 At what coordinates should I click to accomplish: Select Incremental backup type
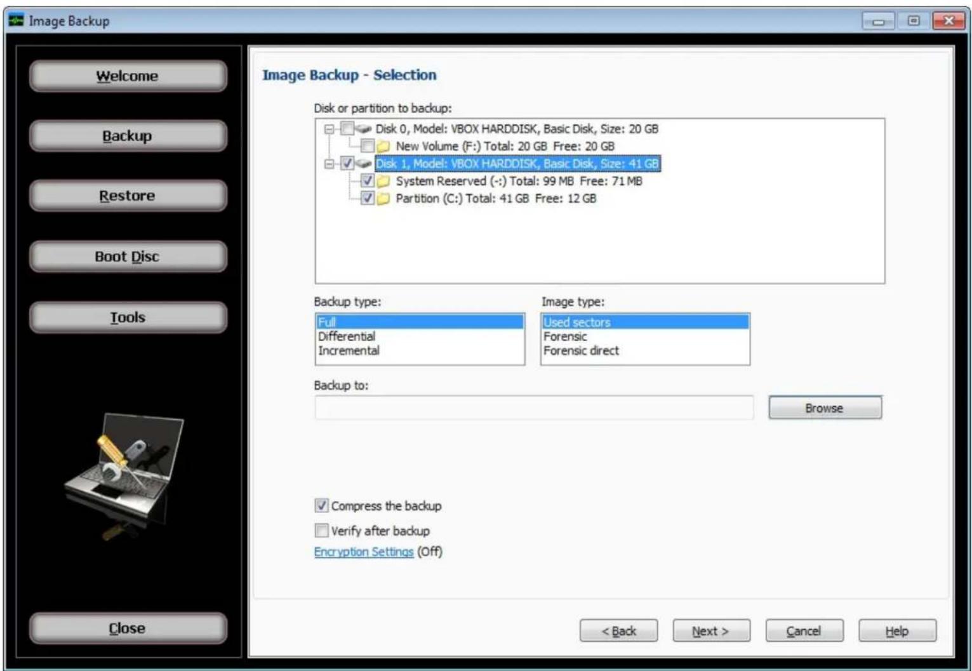420,350
